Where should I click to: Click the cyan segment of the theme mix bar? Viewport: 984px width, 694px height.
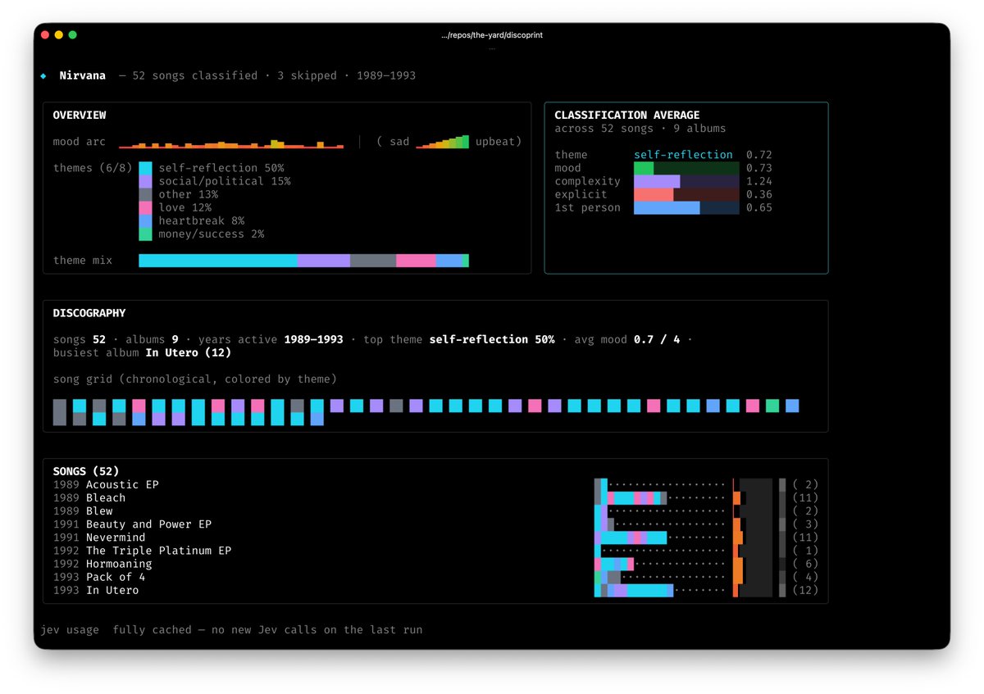point(218,261)
